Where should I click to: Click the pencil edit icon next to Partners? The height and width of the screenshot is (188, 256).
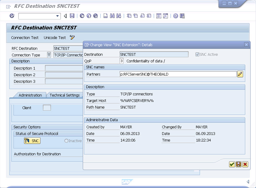coord(240,74)
